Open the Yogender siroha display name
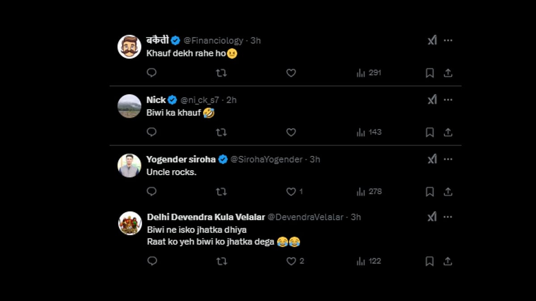 click(181, 159)
